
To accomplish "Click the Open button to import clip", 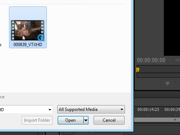I will (71, 120).
